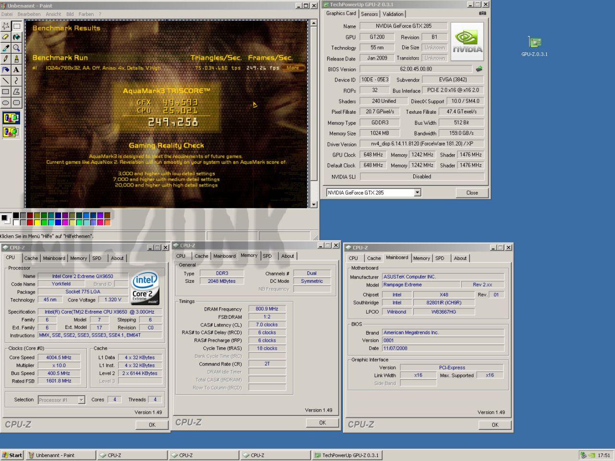
Task: Open the SPD tab in memory CPU-Z window
Action: (x=267, y=256)
